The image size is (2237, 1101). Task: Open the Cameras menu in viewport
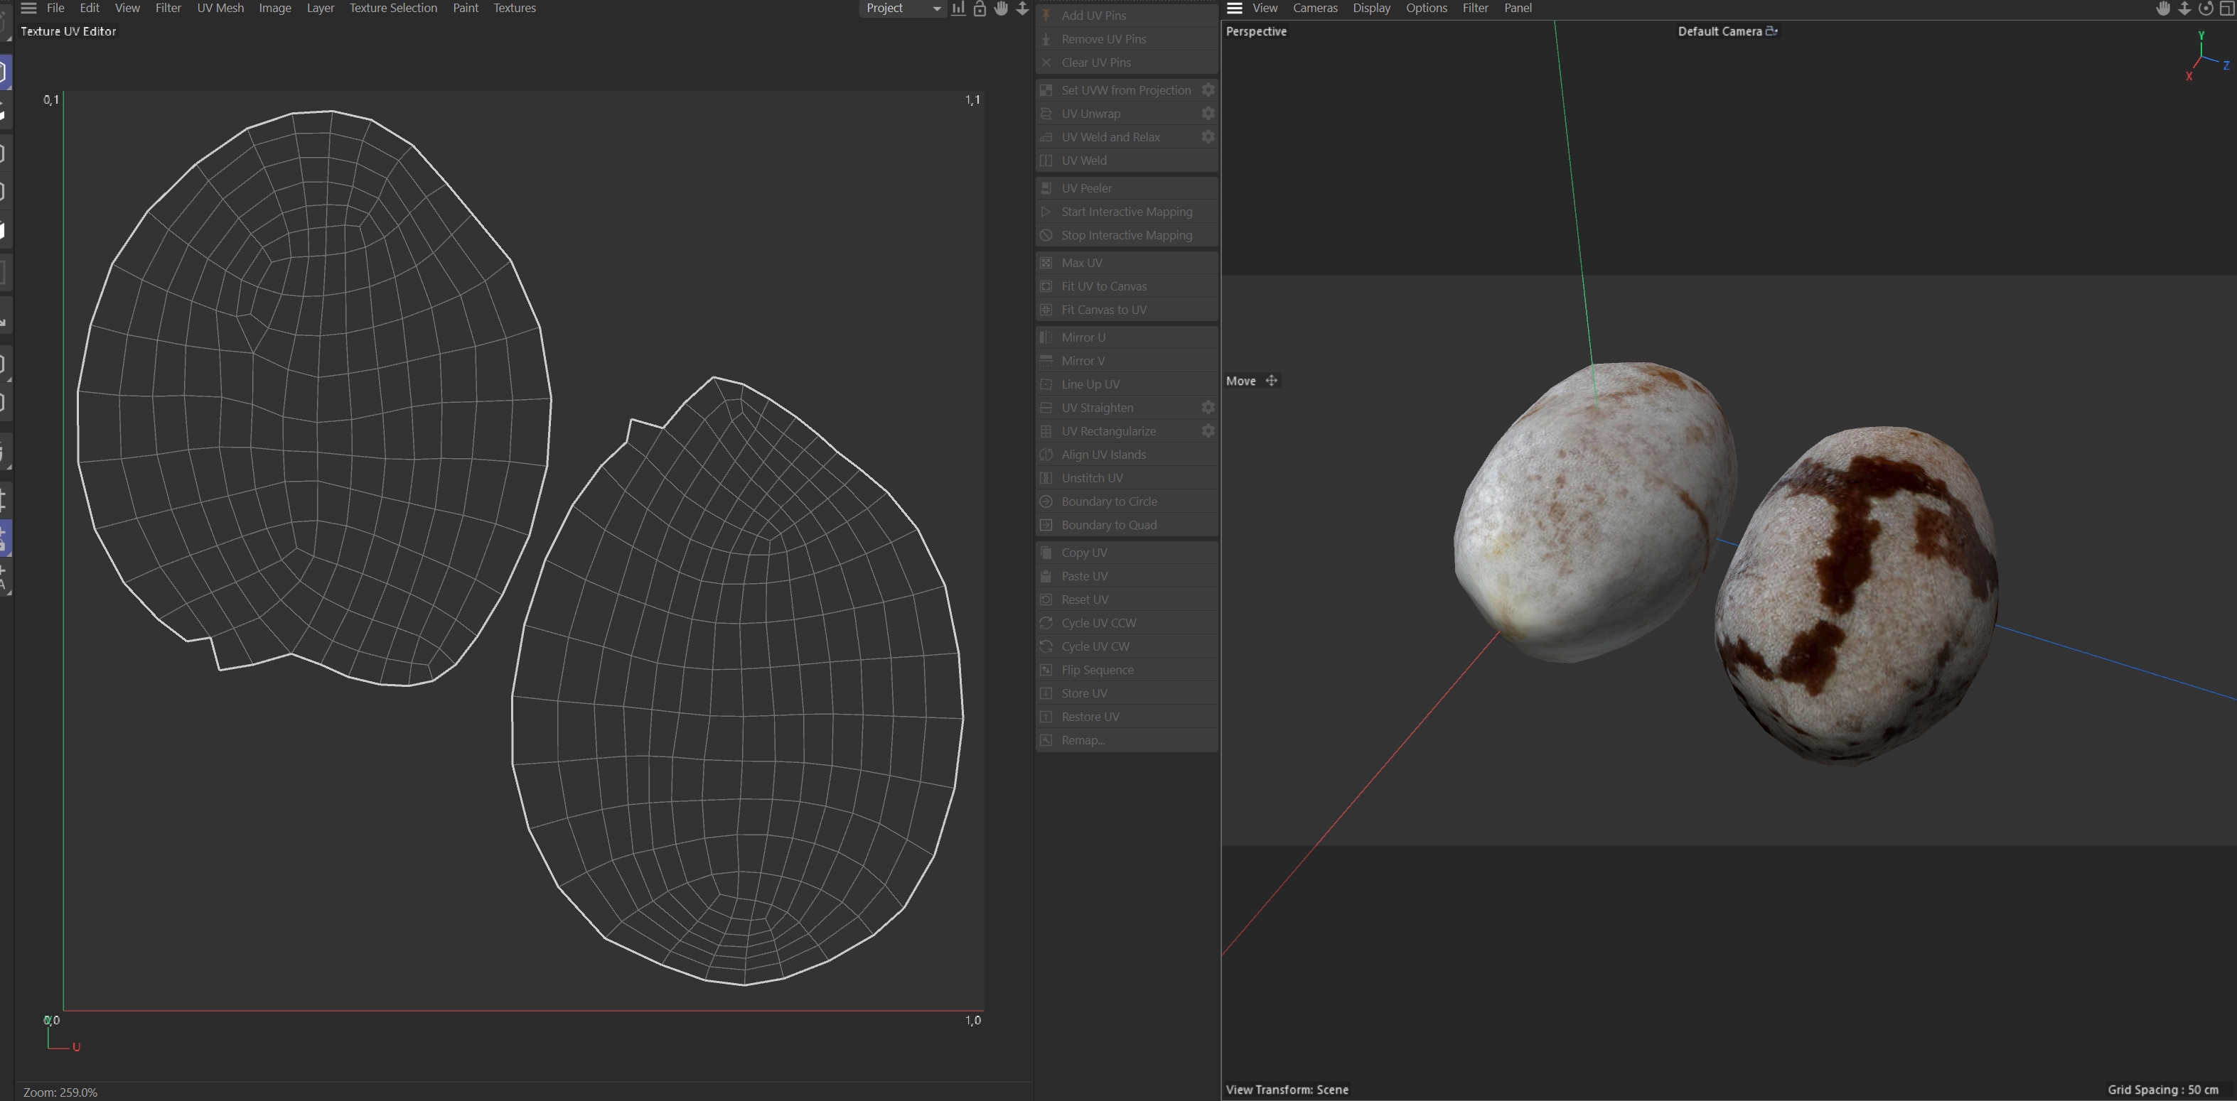coord(1315,8)
